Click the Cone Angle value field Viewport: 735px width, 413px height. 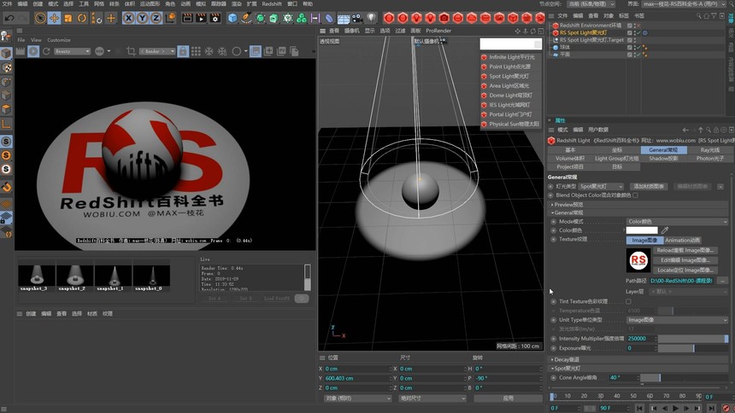[x=622, y=378]
